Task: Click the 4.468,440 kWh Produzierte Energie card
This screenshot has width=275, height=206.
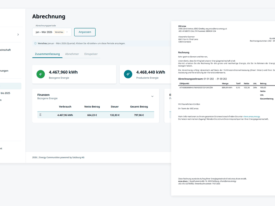Action: pyautogui.click(x=150, y=74)
